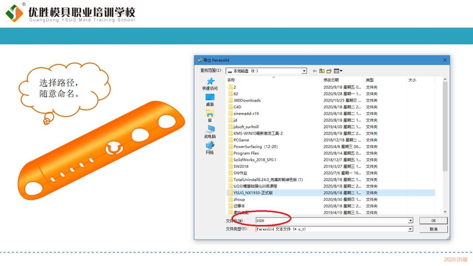Select This PC (此电脑) in sidebar
This screenshot has height=266, width=473.
pos(210,132)
